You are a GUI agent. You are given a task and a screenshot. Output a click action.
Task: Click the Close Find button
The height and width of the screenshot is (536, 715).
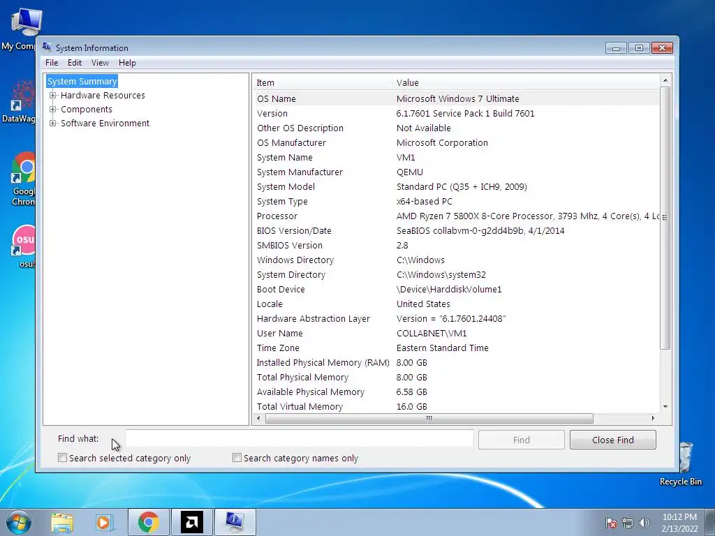613,440
